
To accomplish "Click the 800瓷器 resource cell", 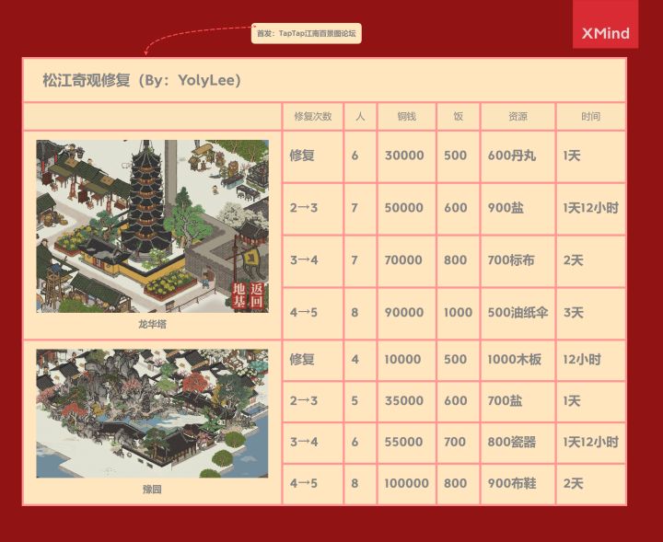I will tap(518, 443).
